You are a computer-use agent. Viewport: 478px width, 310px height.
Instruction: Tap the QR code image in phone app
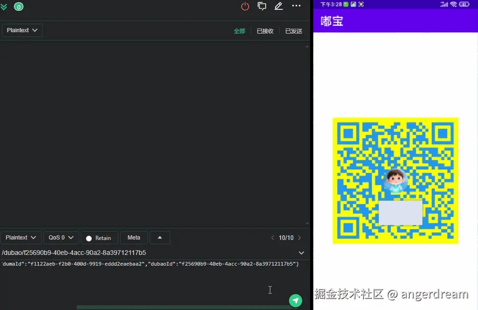pyautogui.click(x=395, y=181)
